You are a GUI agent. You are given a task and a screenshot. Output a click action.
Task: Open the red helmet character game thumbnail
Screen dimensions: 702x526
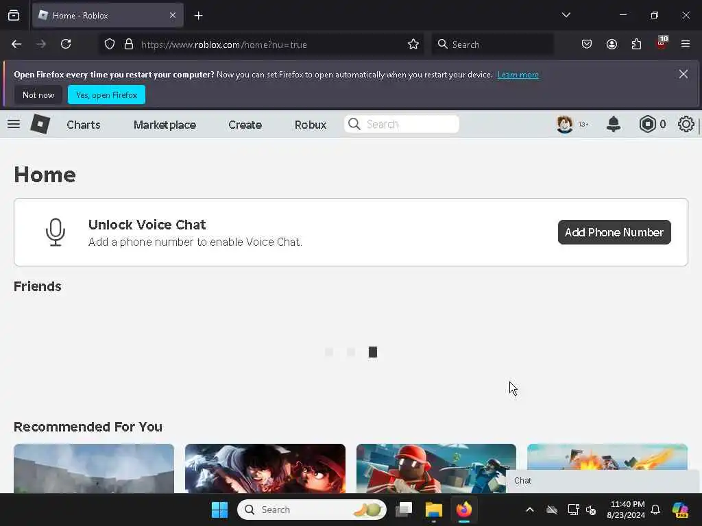436,468
